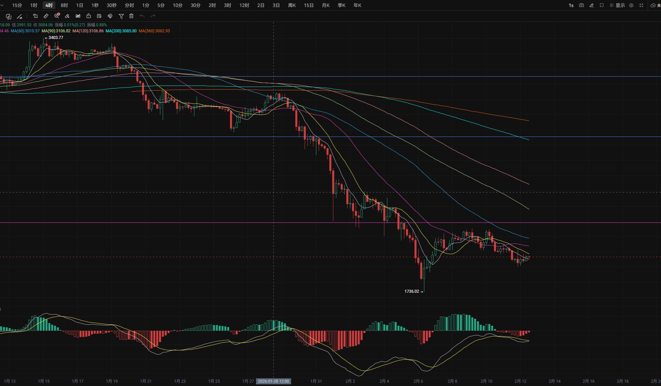Select the eraser drawing tool

click(x=67, y=16)
